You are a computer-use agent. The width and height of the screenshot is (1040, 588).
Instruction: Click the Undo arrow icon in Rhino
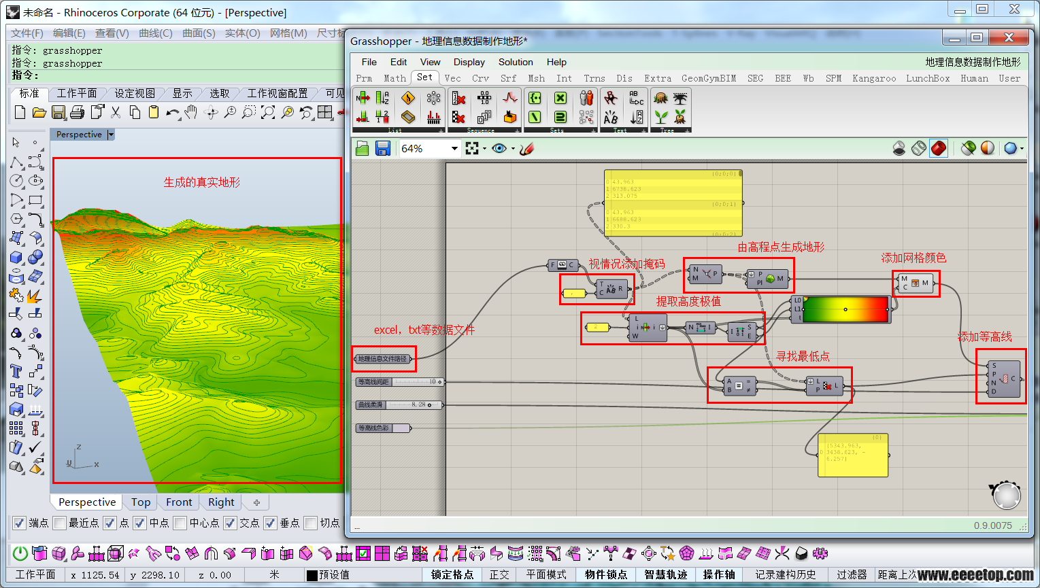coord(173,112)
